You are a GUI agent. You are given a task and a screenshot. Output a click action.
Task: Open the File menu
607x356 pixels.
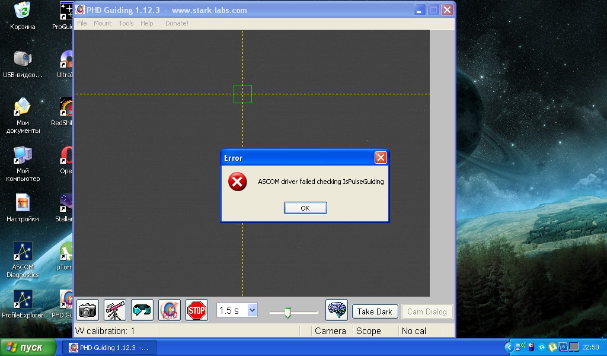82,23
